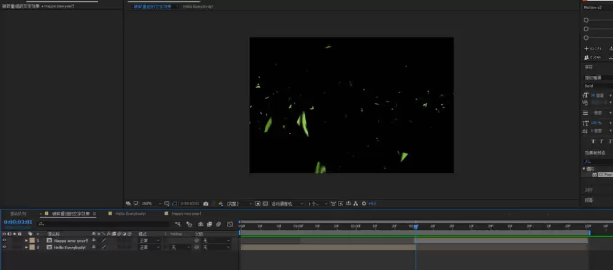Image resolution: width=613 pixels, height=270 pixels.
Task: Toggle the transparency grid button
Action: pyautogui.click(x=265, y=204)
